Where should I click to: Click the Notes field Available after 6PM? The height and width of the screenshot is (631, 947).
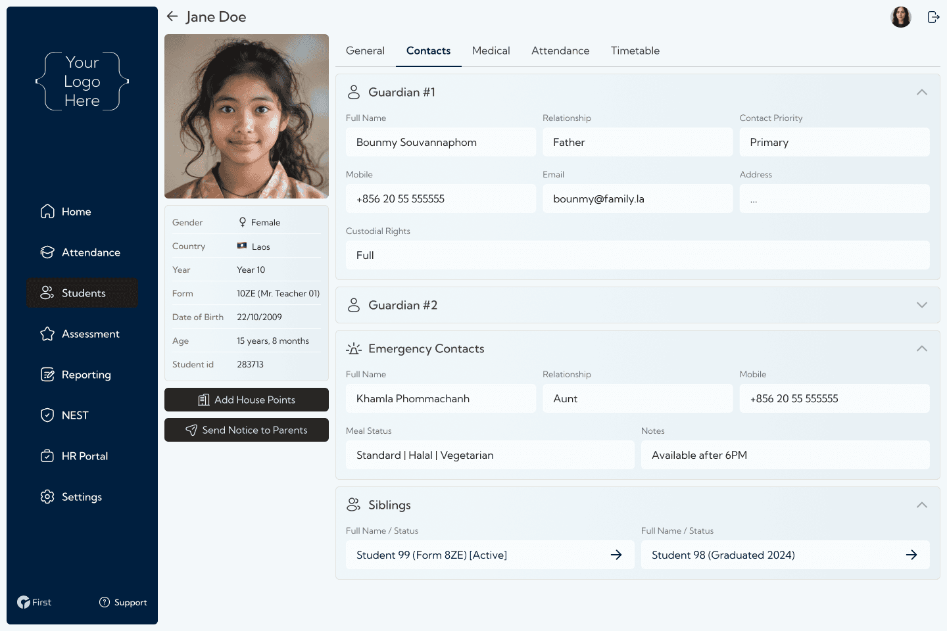(x=785, y=455)
